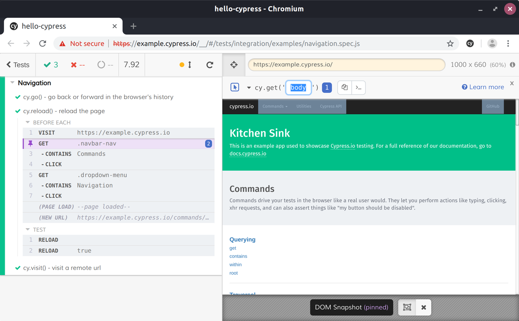Bookmark this page star icon

point(450,43)
